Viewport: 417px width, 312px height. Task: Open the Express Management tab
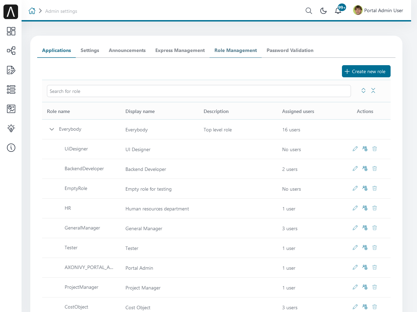click(x=180, y=50)
